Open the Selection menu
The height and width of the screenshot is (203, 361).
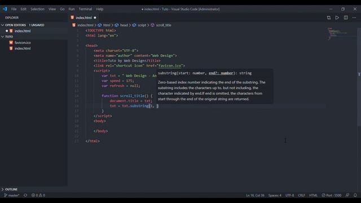point(37,9)
